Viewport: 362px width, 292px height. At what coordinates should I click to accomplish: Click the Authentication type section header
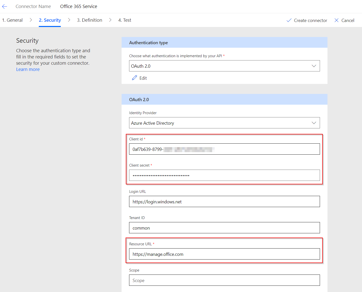[224, 42]
